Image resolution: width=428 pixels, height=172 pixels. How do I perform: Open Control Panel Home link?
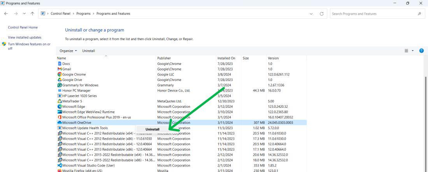pos(23,28)
